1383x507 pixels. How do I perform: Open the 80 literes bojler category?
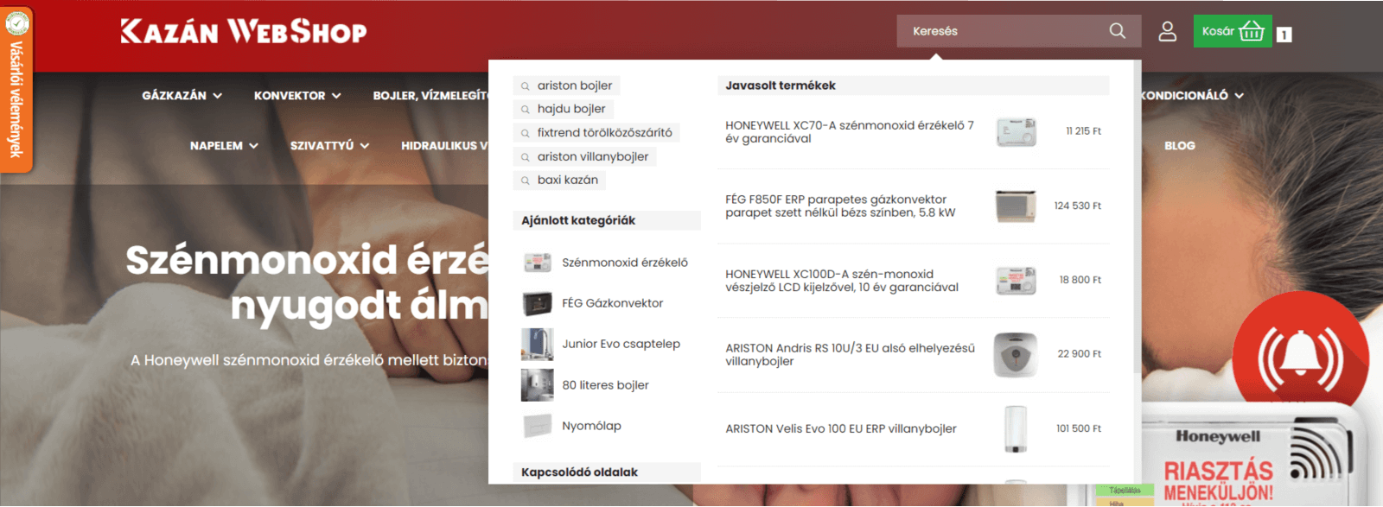605,385
